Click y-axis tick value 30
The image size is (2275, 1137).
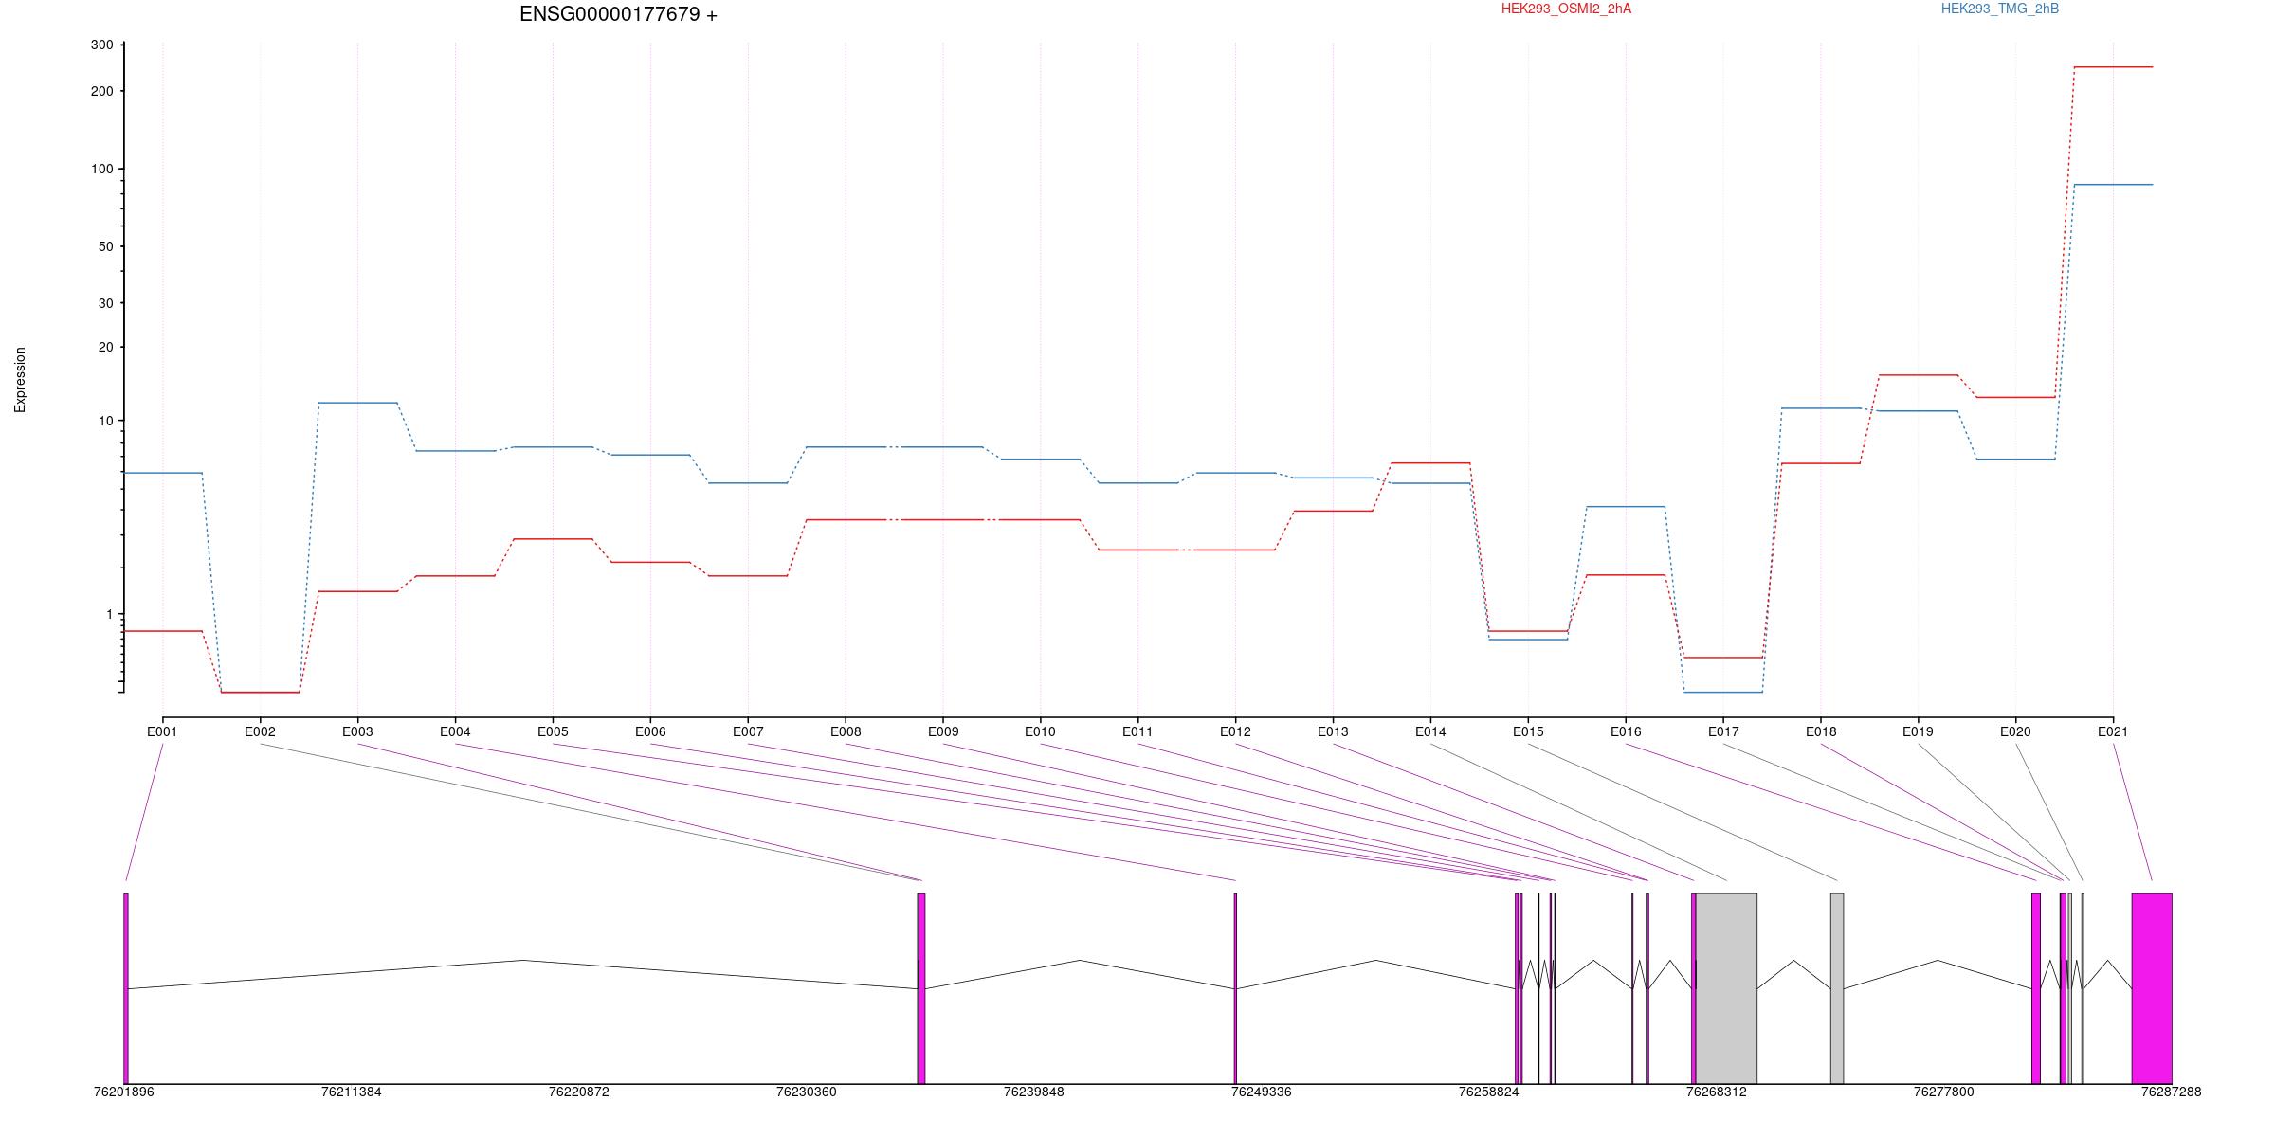[x=106, y=303]
